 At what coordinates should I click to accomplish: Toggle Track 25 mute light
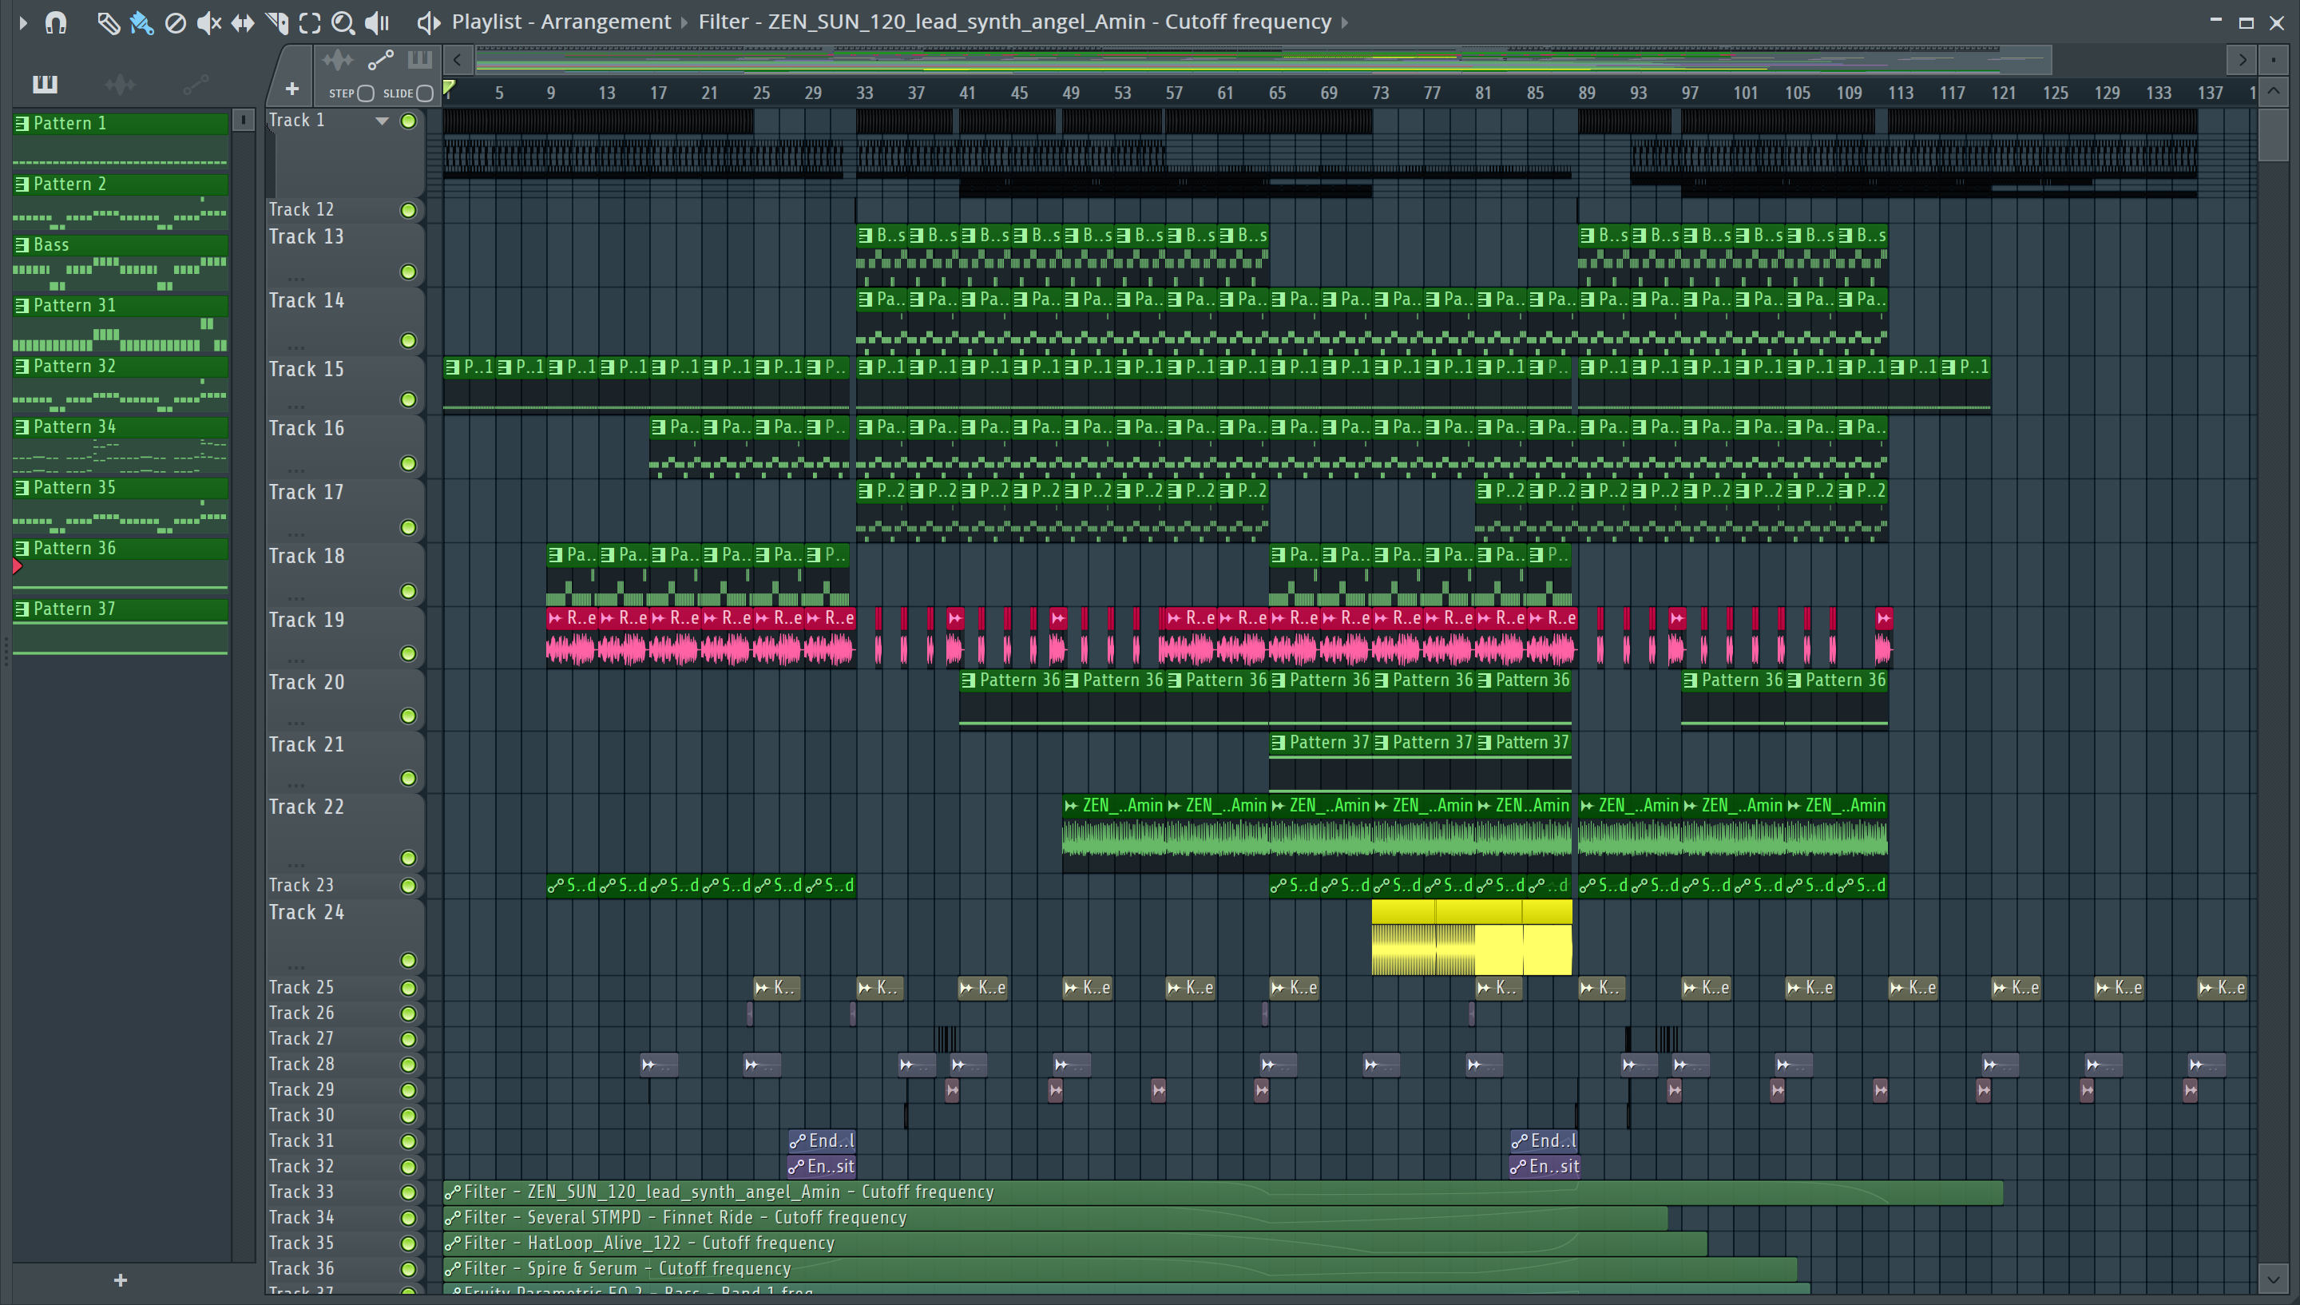coord(409,988)
